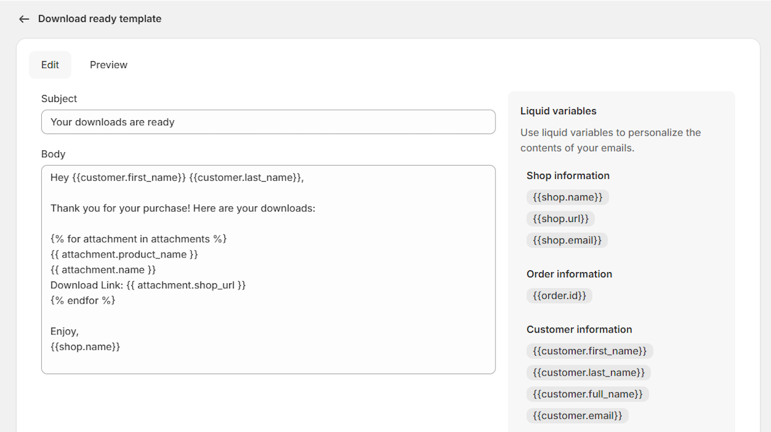The height and width of the screenshot is (432, 771).
Task: Select the Edit tab
Action: (50, 65)
